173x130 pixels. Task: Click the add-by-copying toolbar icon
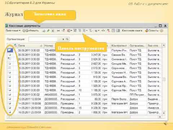[x=44, y=31]
